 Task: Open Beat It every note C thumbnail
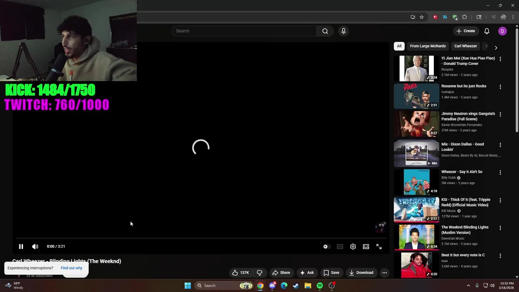[x=416, y=265]
